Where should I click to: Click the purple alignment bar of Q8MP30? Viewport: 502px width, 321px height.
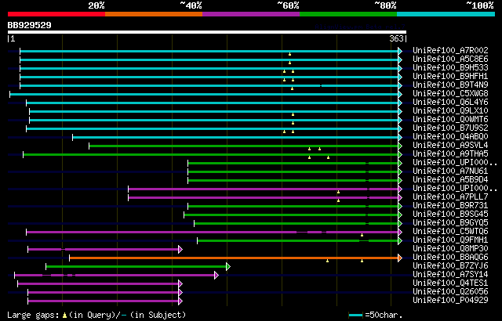click(x=103, y=250)
